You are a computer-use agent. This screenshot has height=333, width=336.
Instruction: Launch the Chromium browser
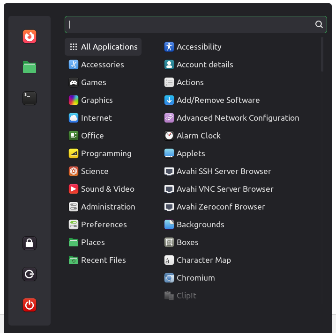point(195,278)
